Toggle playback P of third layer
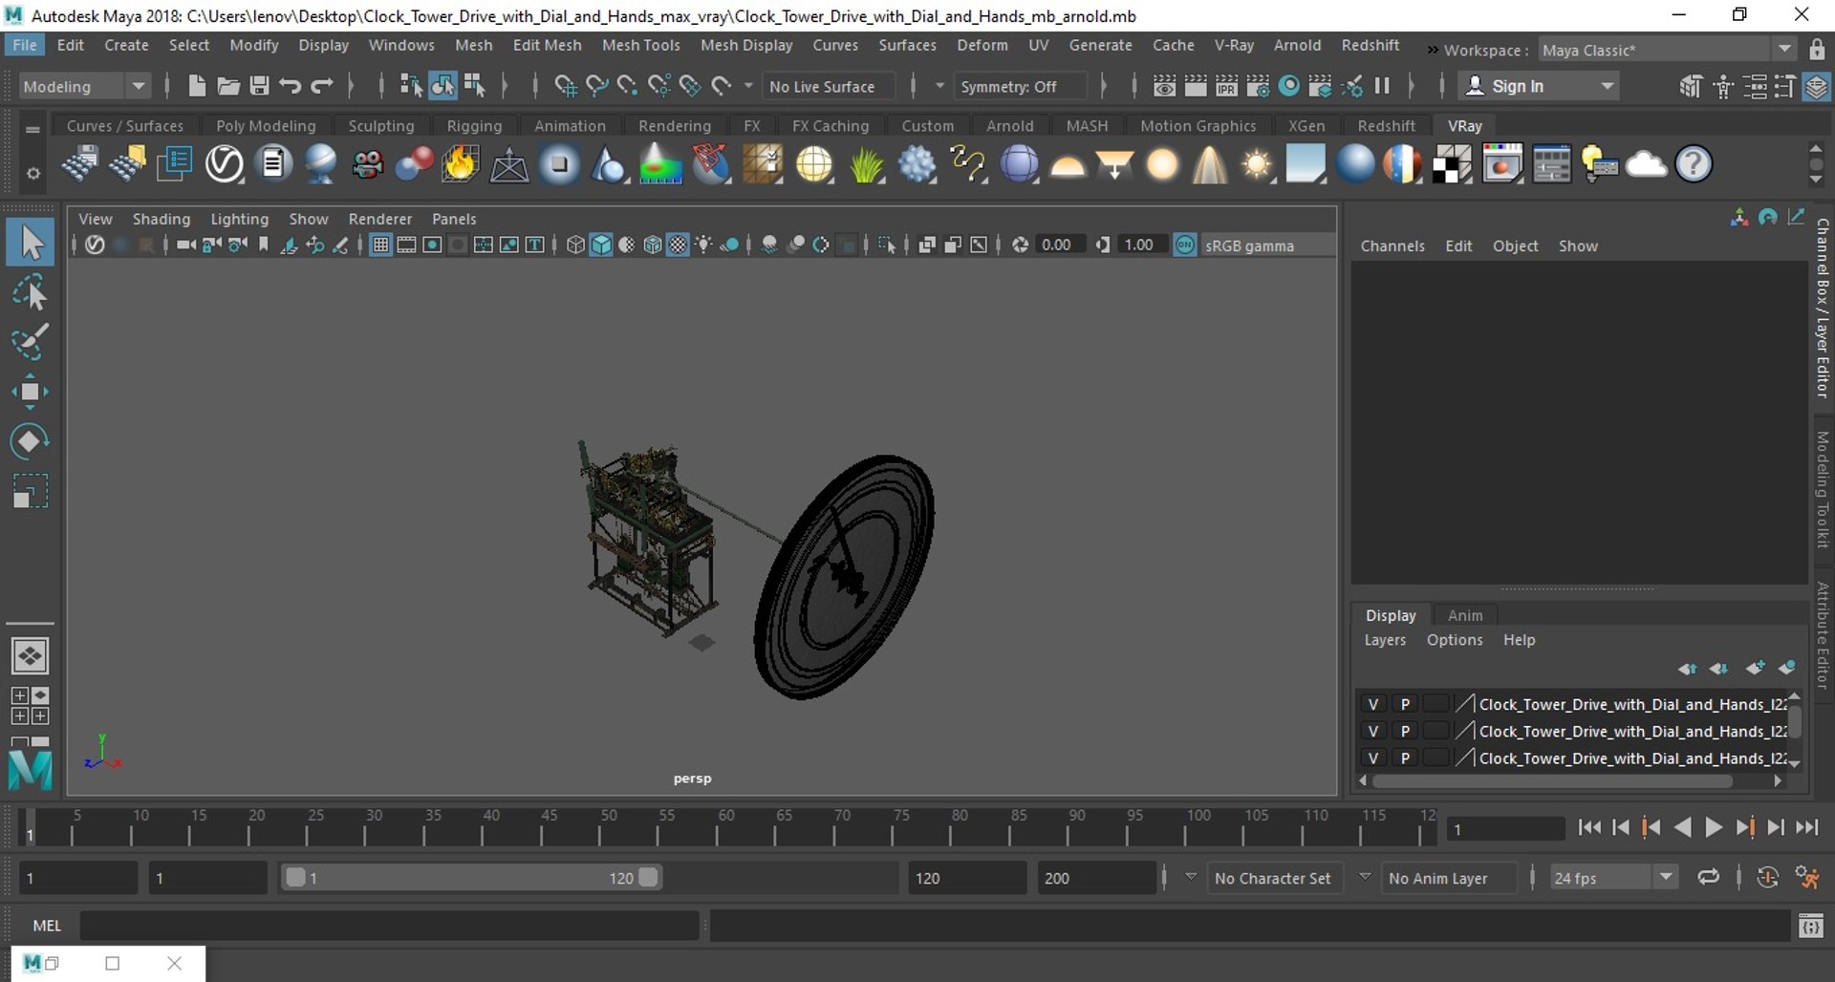This screenshot has height=982, width=1835. 1405,758
